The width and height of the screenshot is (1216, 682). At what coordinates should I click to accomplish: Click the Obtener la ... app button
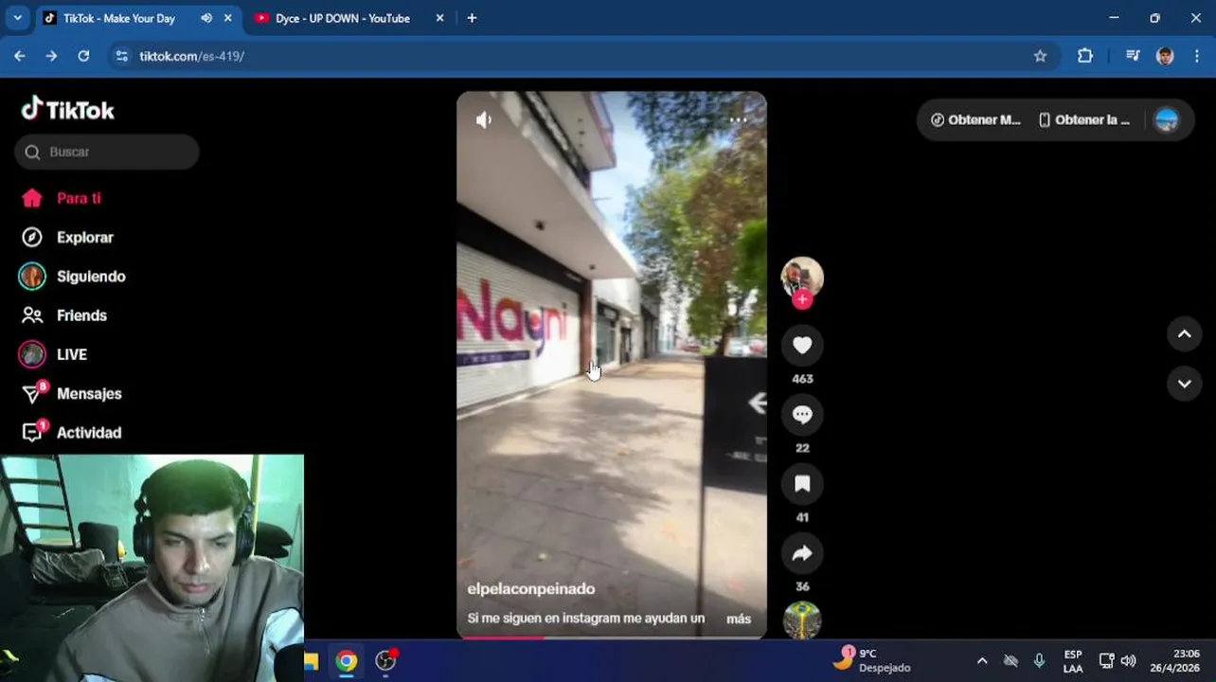[1084, 120]
